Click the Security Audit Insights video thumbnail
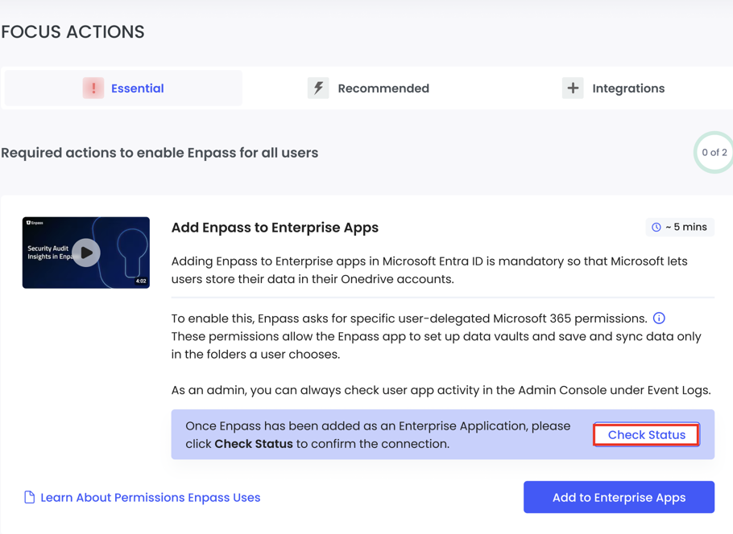Screen dimensions: 733x534 pos(85,253)
